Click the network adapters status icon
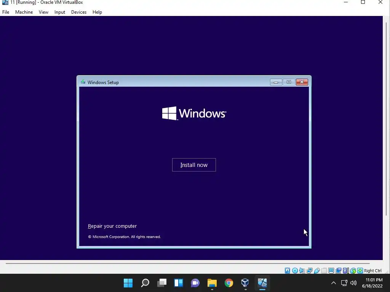This screenshot has width=390, height=292. (309, 271)
